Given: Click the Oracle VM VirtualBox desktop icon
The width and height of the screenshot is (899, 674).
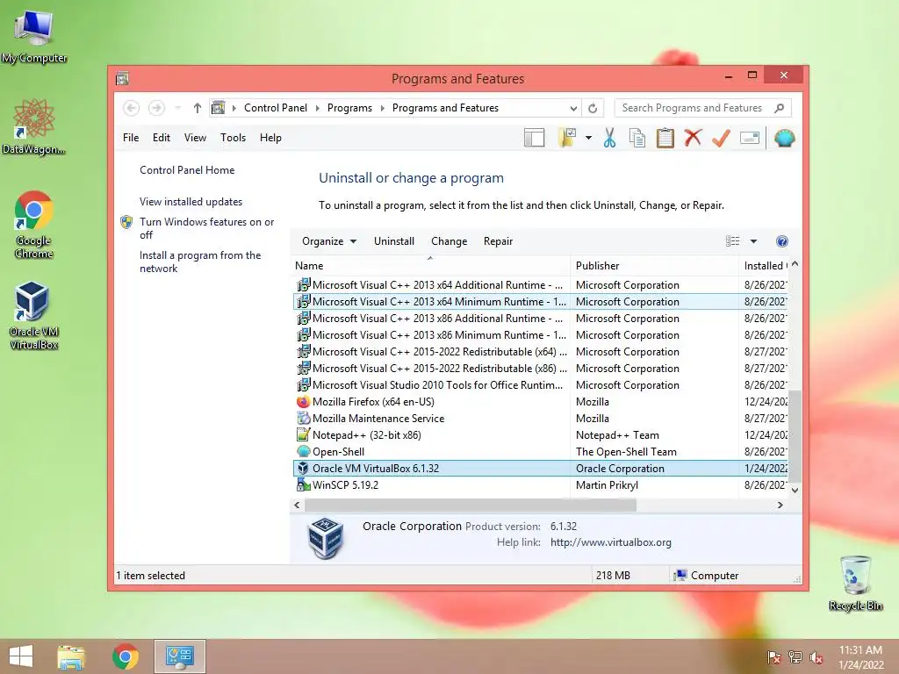Looking at the screenshot, I should click(x=33, y=315).
